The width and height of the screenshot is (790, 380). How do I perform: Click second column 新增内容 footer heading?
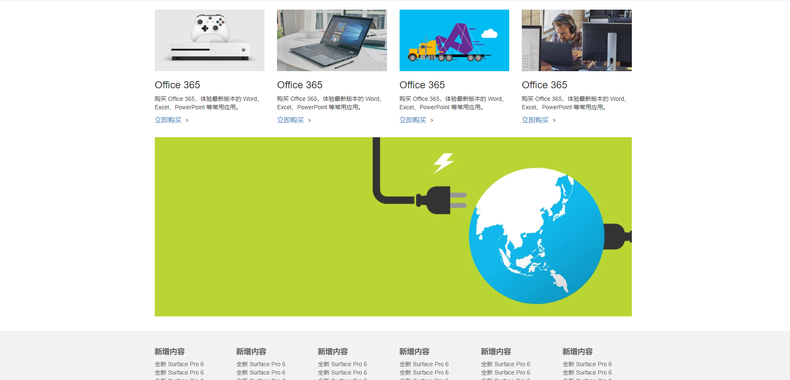[x=251, y=352]
